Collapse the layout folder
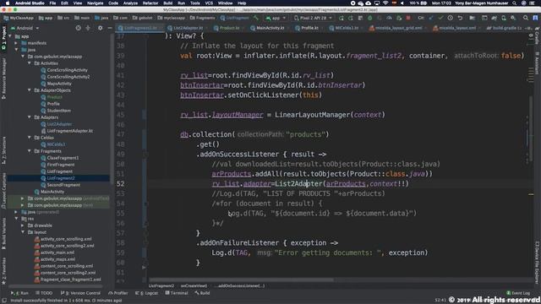 click(23, 232)
